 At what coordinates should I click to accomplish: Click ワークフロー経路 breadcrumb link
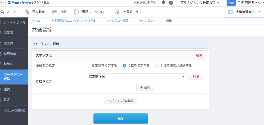117,21
